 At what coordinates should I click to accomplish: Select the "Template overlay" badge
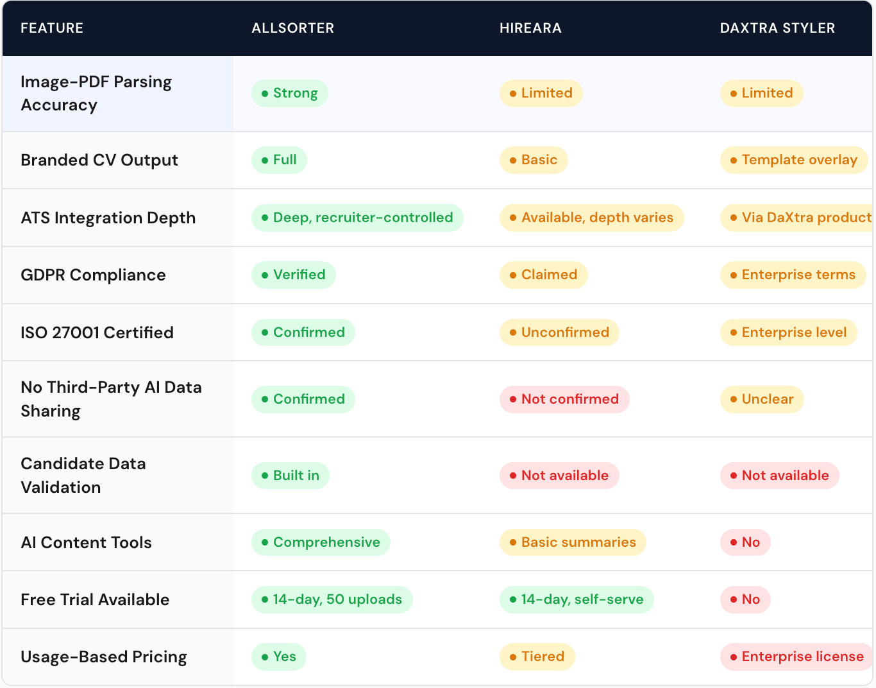pyautogui.click(x=794, y=160)
